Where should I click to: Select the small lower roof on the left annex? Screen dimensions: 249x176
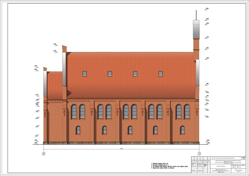pyautogui.click(x=55, y=85)
